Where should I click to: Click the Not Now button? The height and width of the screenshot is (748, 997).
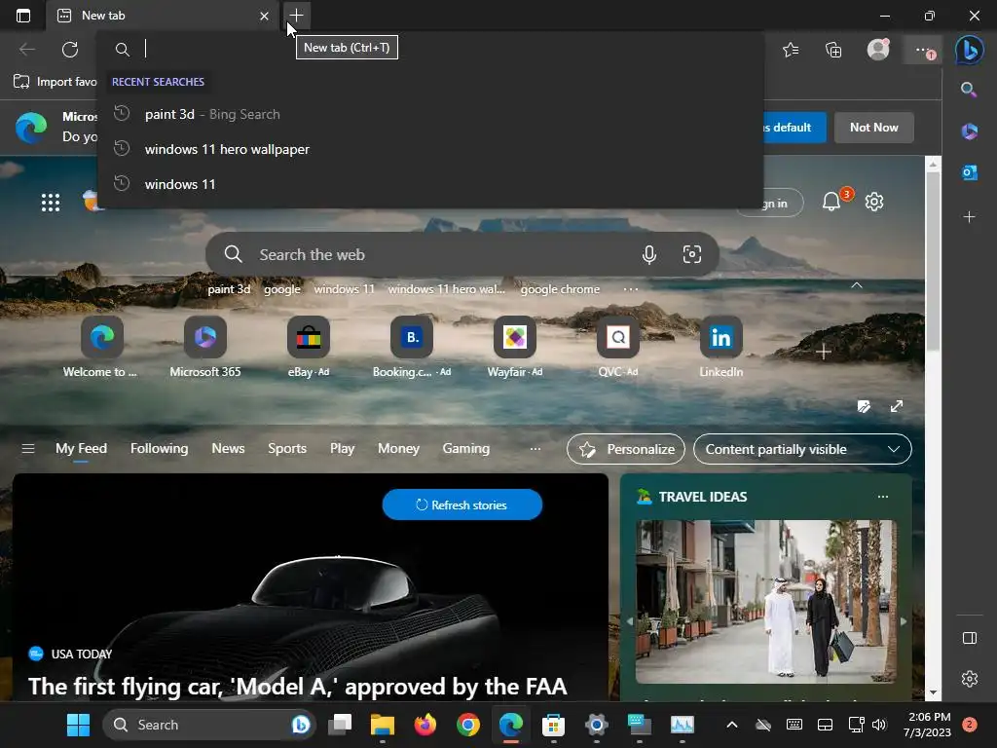tap(873, 128)
